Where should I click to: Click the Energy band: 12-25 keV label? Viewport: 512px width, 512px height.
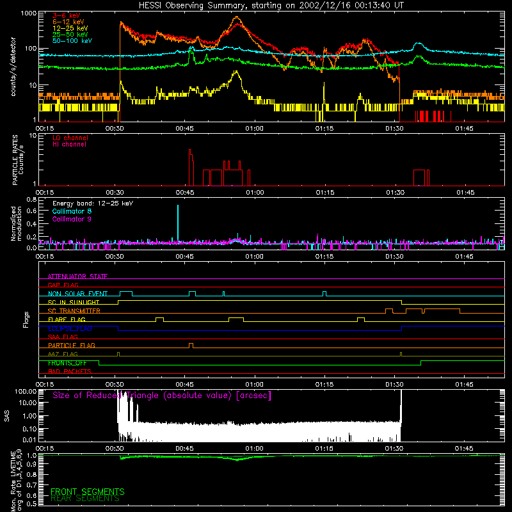93,204
